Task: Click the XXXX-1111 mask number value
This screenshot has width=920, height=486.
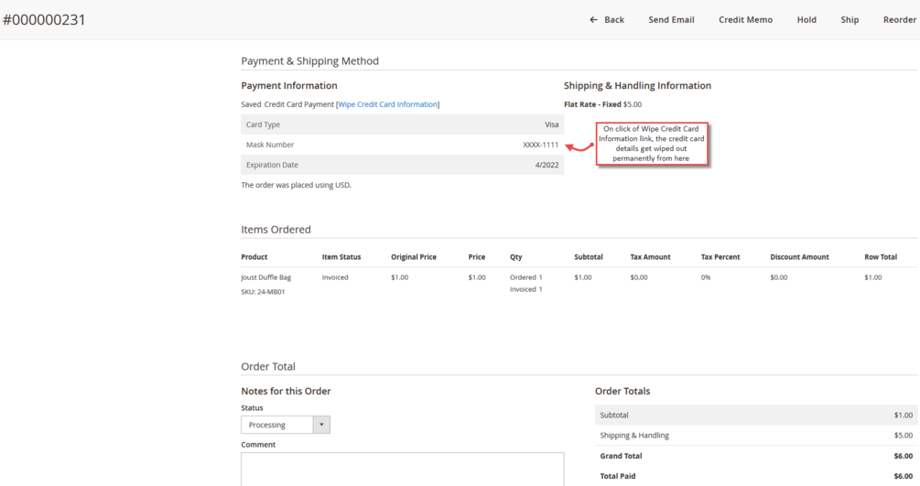Action: (540, 145)
